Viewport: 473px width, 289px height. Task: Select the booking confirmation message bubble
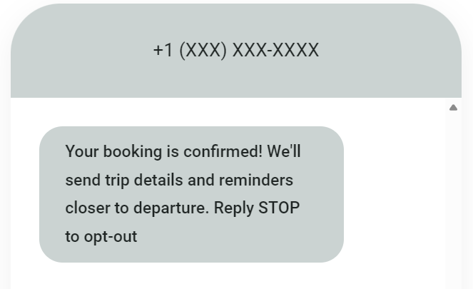(x=191, y=194)
